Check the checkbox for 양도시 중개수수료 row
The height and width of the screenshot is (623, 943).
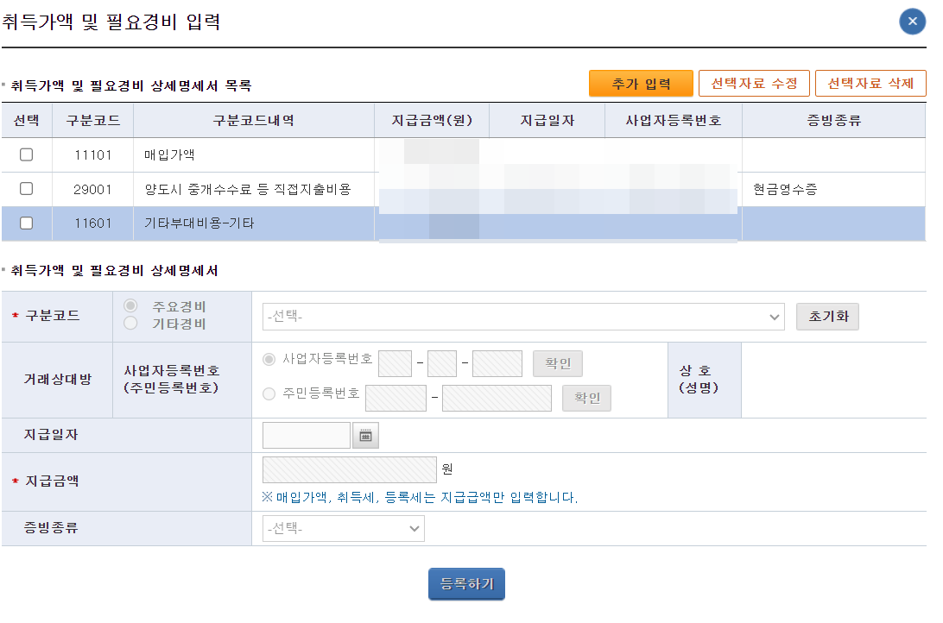coord(26,188)
